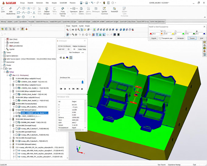Toggle checkbox for CHSFR_Cntr_Hedef_1 - T2 operation
This screenshot has height=166, width=207.
click(16, 88)
